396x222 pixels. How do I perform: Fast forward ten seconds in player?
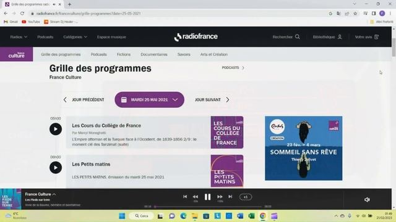click(x=220, y=197)
